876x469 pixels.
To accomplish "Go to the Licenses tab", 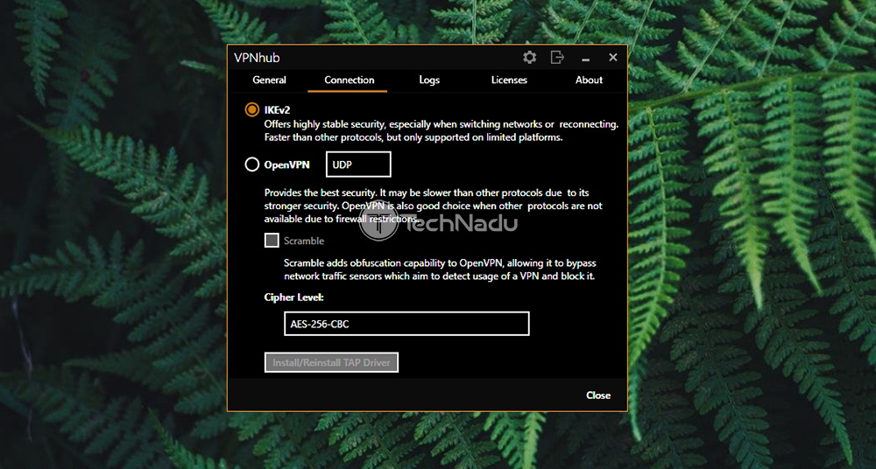I will pyautogui.click(x=509, y=80).
